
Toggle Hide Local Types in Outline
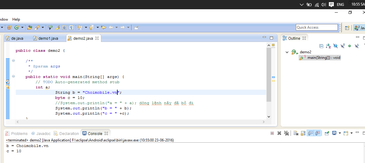(357, 46)
